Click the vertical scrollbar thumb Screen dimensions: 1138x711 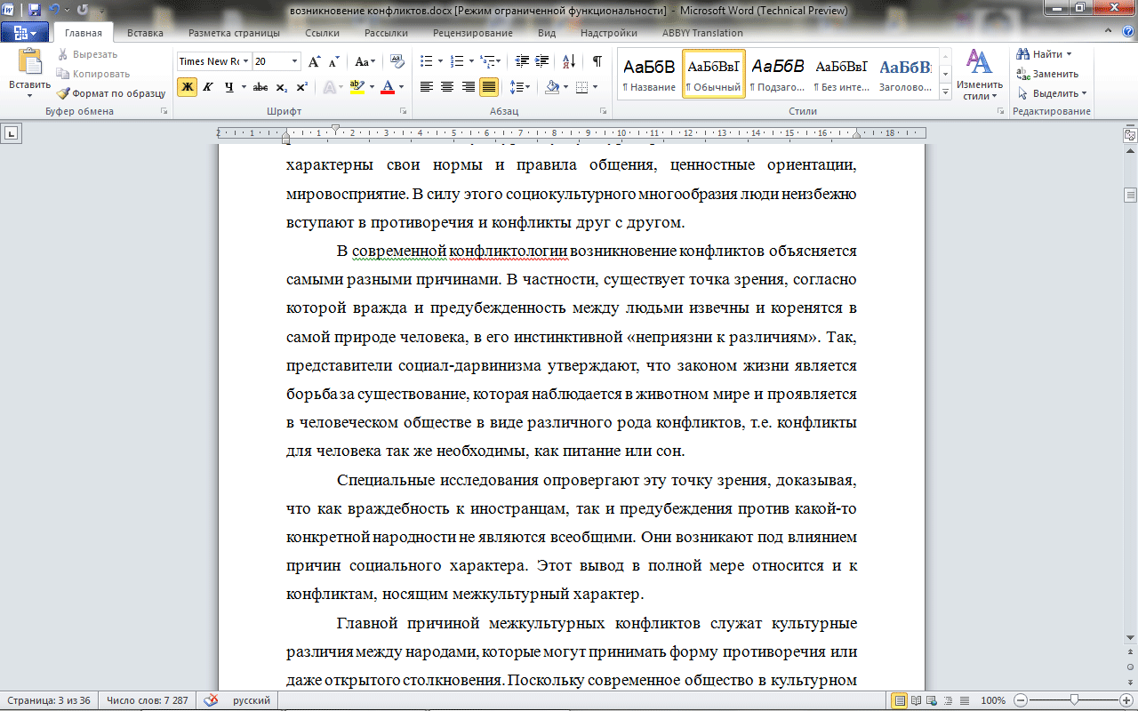click(1130, 195)
